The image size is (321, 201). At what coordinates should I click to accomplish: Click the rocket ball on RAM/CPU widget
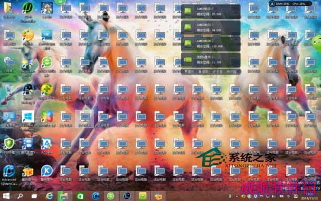click(272, 4)
